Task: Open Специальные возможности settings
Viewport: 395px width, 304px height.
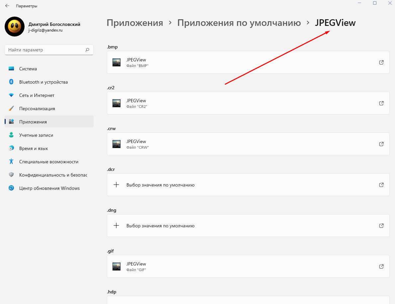Action: pos(48,162)
